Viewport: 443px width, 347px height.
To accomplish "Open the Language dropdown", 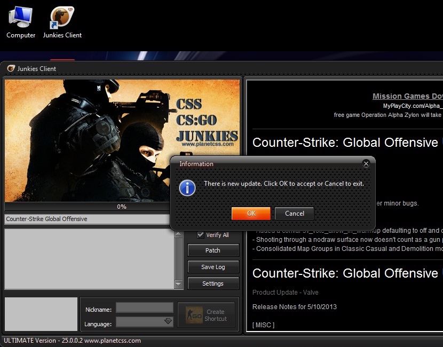I will coord(145,321).
